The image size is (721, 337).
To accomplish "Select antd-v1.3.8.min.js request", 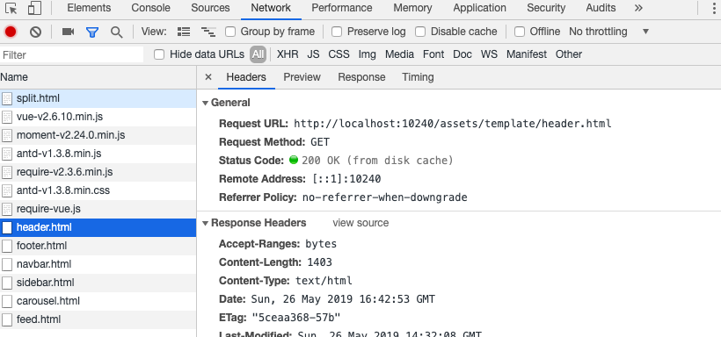I will (98, 154).
